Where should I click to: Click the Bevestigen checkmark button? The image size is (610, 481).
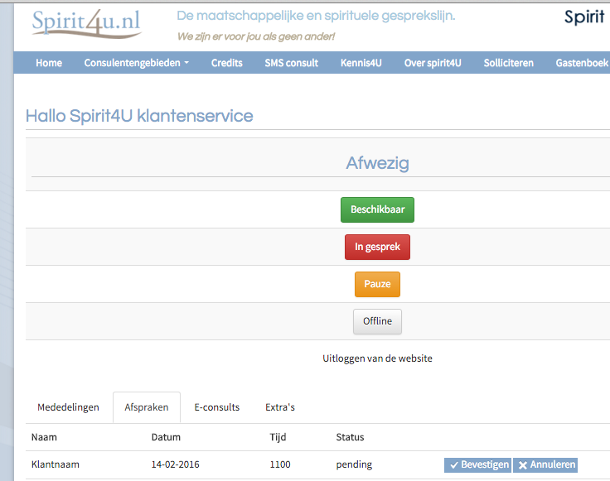click(x=477, y=464)
